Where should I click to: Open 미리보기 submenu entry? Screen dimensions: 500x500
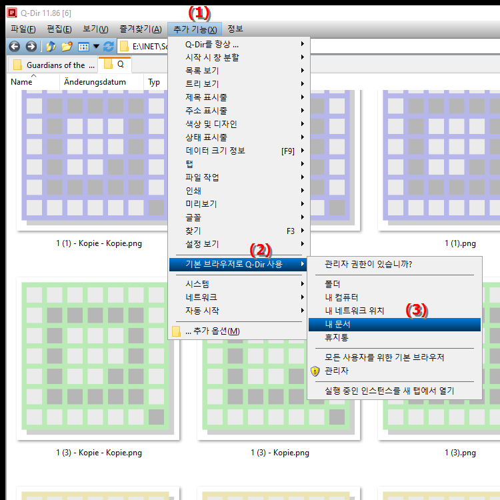[x=239, y=204]
